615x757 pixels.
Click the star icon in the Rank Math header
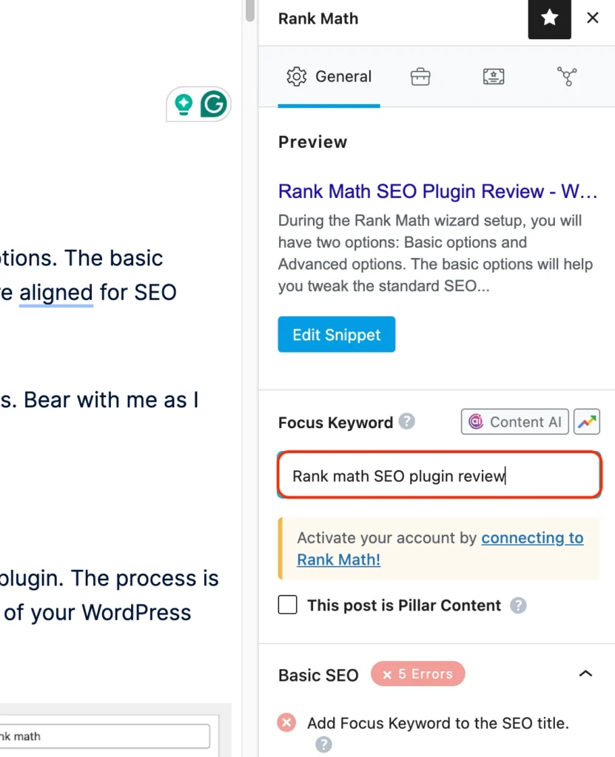point(549,19)
